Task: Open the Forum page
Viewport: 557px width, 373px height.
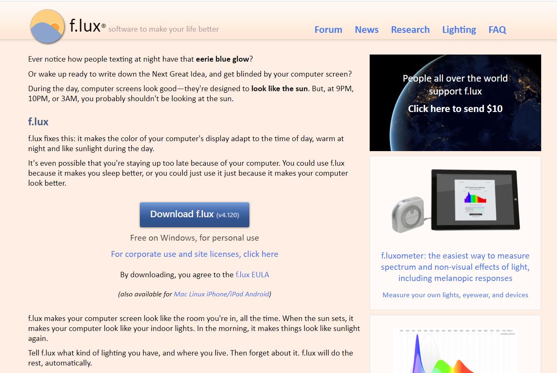Action: point(328,30)
